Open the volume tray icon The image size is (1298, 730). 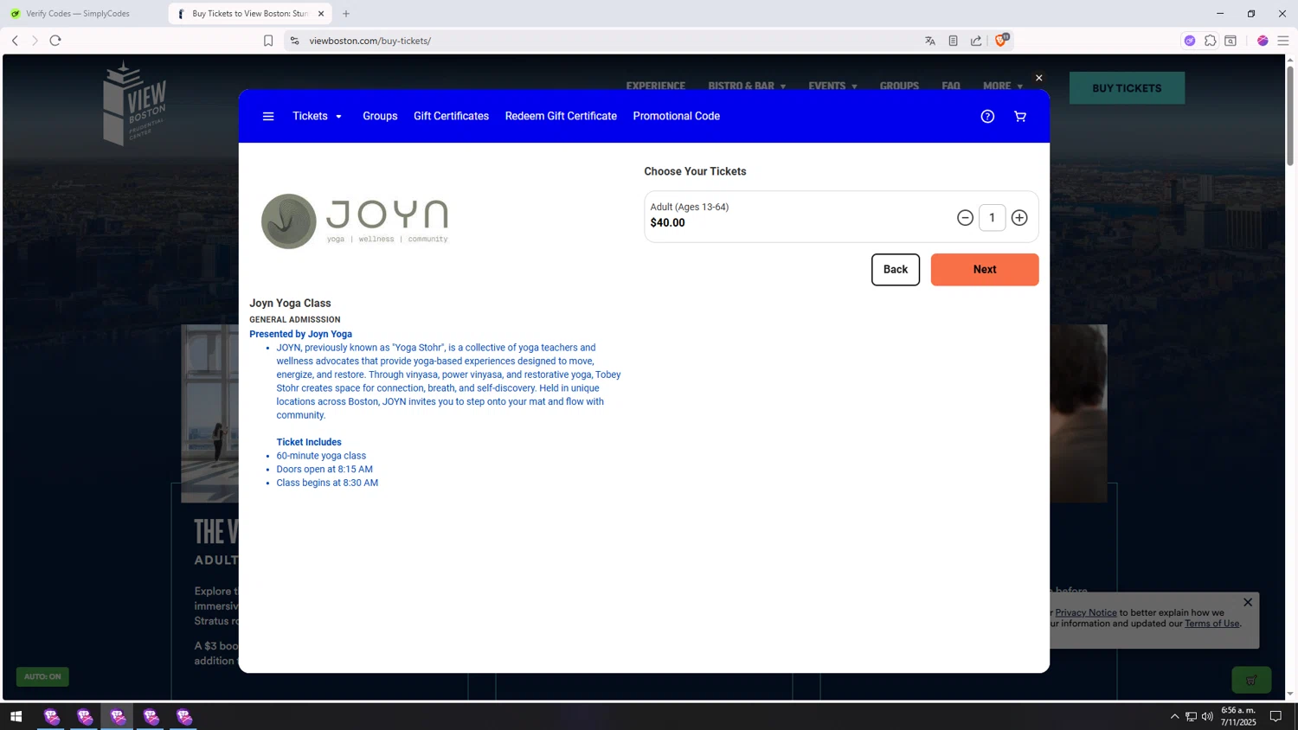[x=1207, y=716]
